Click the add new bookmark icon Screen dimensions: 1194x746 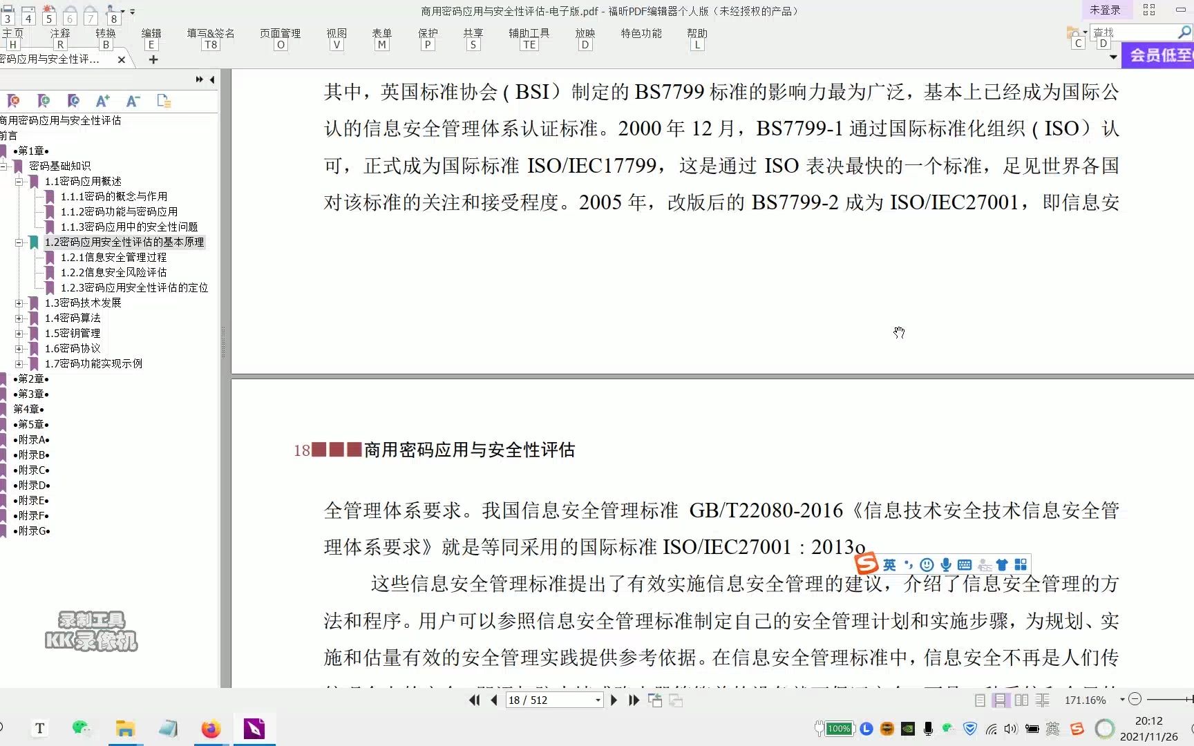(43, 101)
